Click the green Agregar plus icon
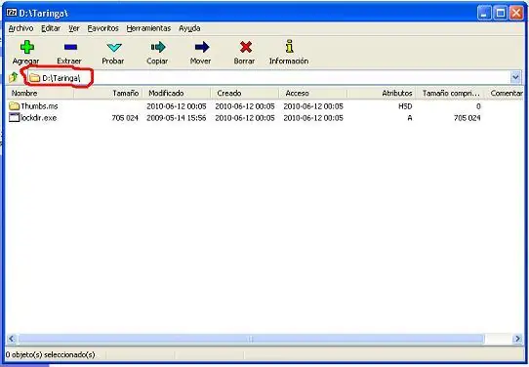 pos(27,47)
